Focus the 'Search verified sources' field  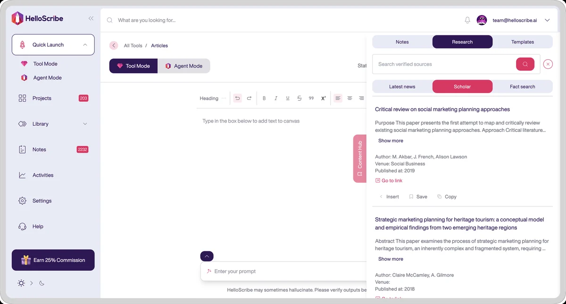[443, 64]
